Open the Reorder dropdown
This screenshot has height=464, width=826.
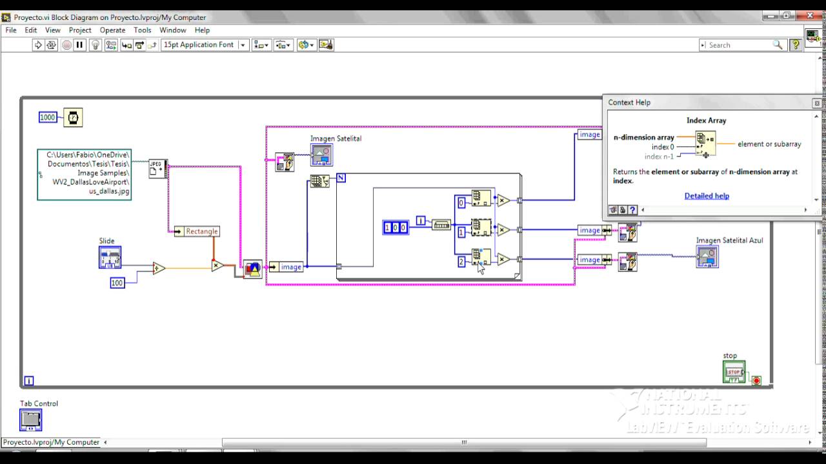306,44
